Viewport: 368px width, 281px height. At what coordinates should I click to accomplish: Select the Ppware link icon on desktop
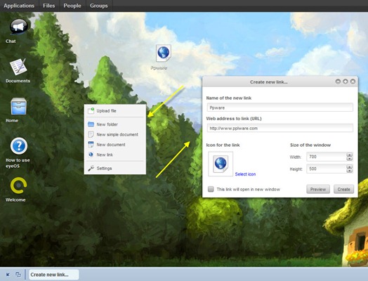pyautogui.click(x=164, y=53)
